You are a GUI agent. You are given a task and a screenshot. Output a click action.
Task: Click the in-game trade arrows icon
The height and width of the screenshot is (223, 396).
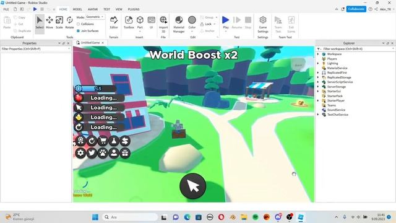(125, 141)
